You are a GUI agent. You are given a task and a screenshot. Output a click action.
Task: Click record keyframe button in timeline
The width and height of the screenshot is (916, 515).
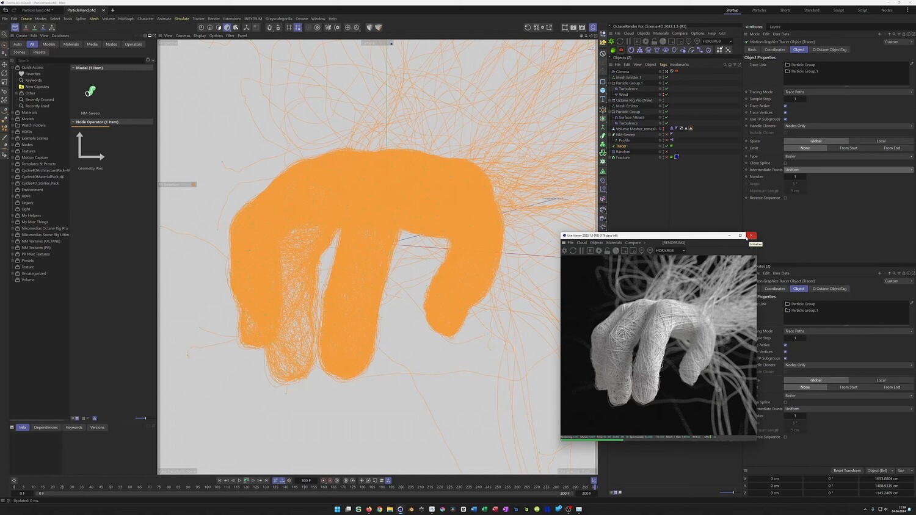[324, 481]
